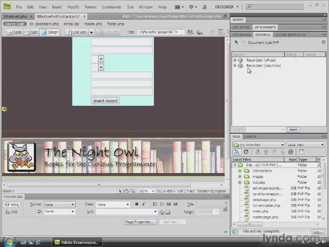Viewport: 329px width, 247px height.
Task: Open the Live View options arrow
Action: pyautogui.click(x=91, y=32)
